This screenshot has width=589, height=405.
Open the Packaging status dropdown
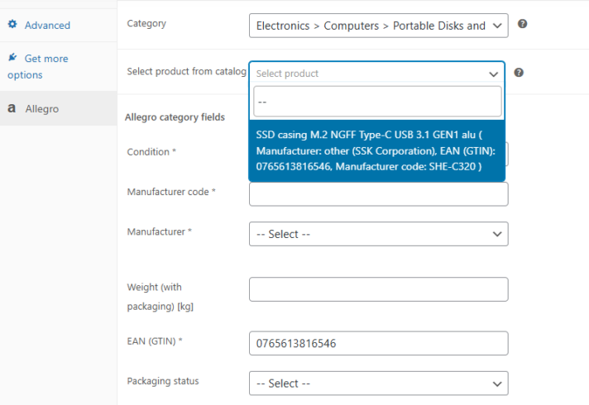[378, 384]
